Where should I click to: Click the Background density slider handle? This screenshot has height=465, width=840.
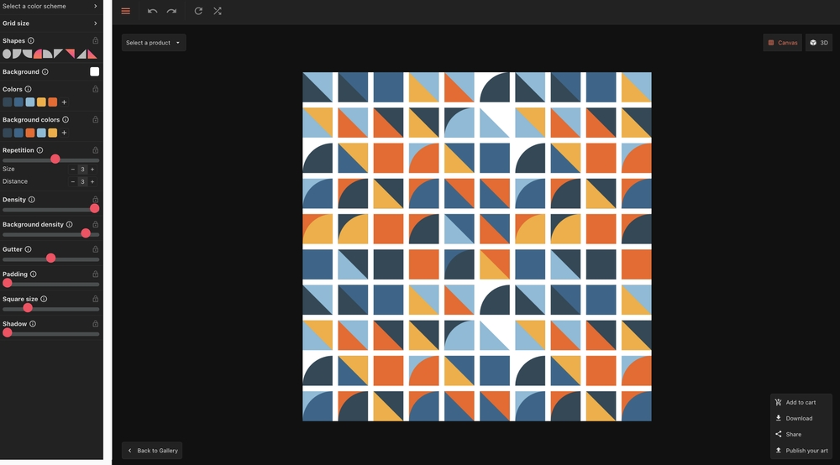click(x=86, y=233)
